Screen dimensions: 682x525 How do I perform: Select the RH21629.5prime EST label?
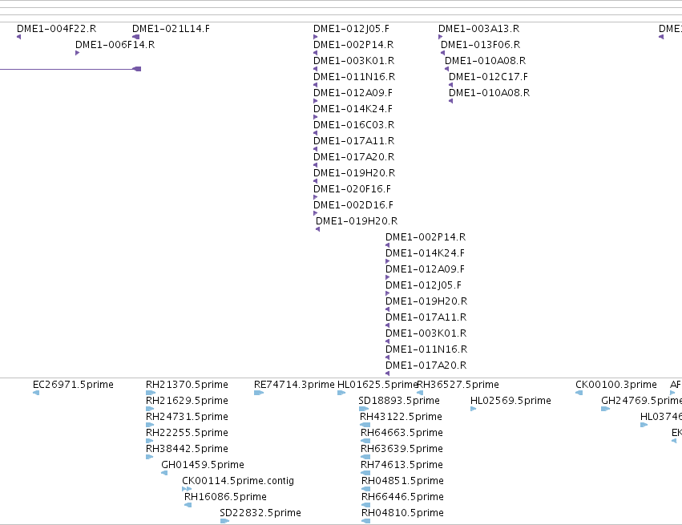[187, 401]
